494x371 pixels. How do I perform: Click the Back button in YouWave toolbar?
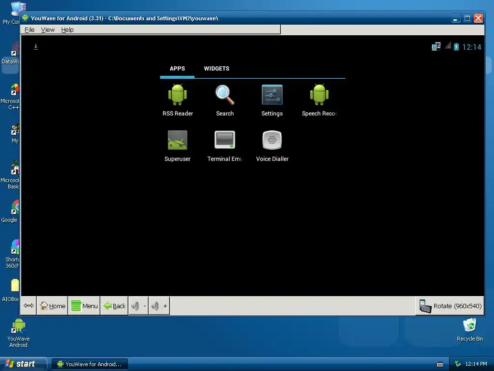(x=114, y=306)
